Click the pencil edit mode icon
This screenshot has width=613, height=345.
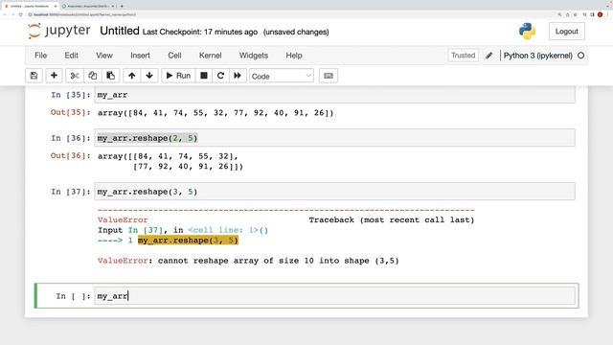click(x=489, y=56)
